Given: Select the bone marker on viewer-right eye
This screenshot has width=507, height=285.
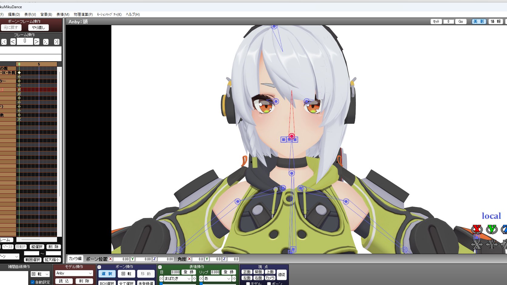Looking at the screenshot, I should (307, 101).
